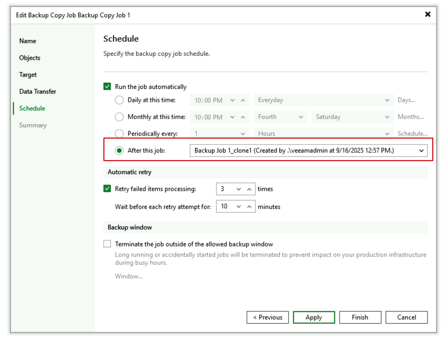Switch to the Objects step
Screen dimensions: 447x340
[30, 58]
